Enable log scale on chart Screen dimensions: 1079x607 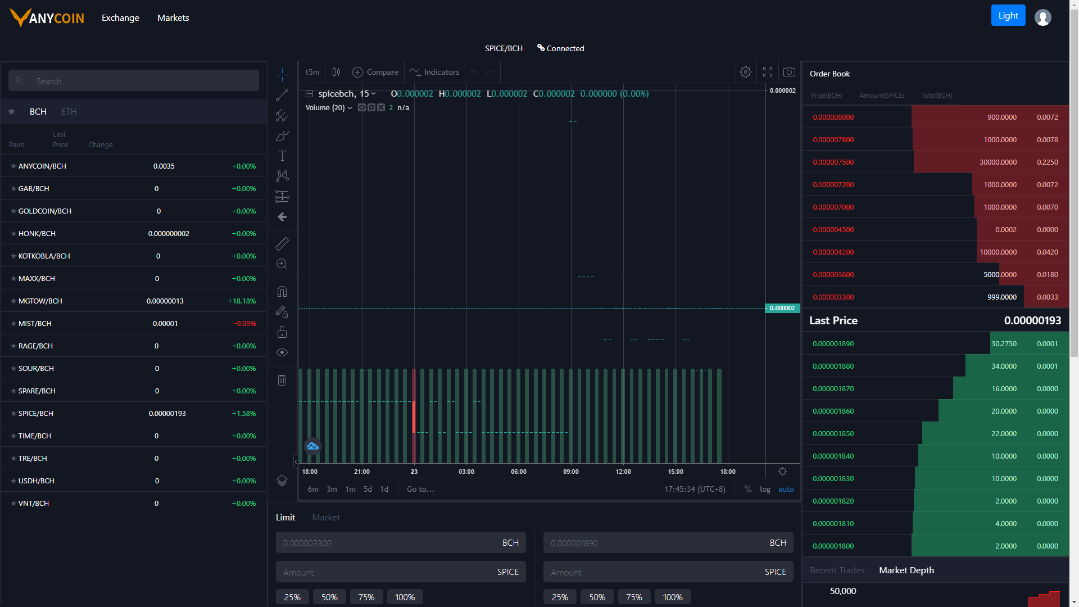(765, 489)
